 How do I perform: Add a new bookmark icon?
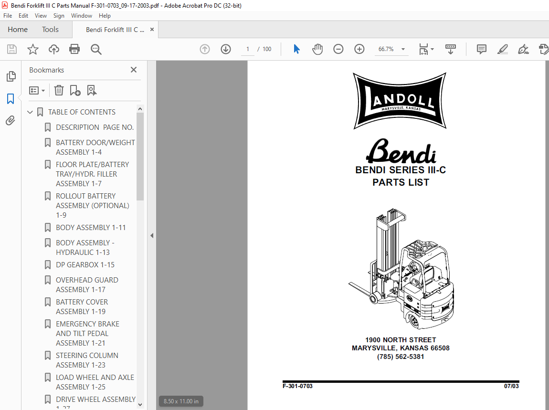(75, 90)
